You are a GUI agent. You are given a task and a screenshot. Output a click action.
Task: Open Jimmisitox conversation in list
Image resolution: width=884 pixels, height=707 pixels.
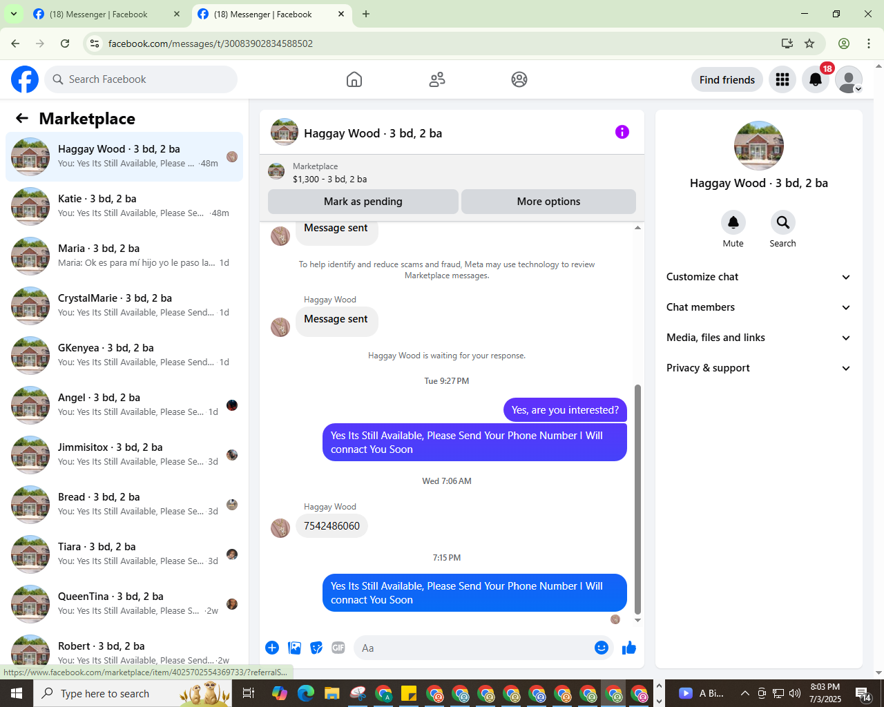(x=124, y=455)
